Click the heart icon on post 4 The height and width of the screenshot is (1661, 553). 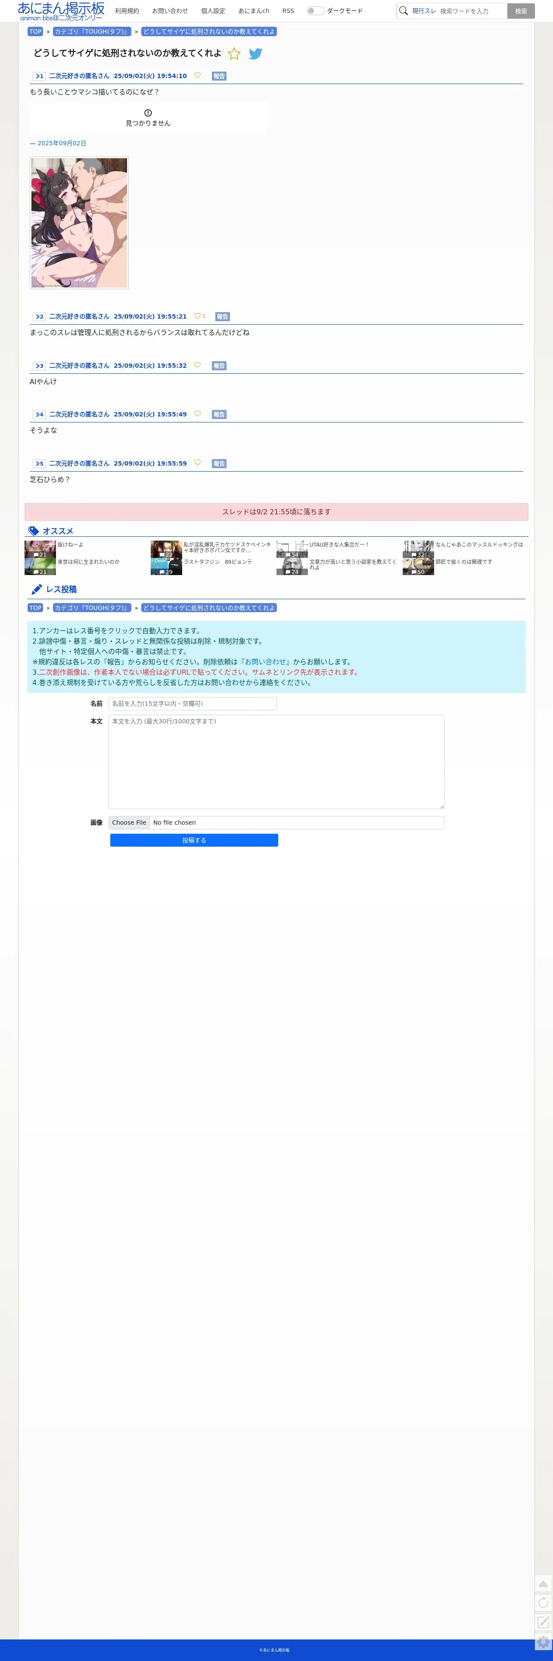tap(197, 414)
